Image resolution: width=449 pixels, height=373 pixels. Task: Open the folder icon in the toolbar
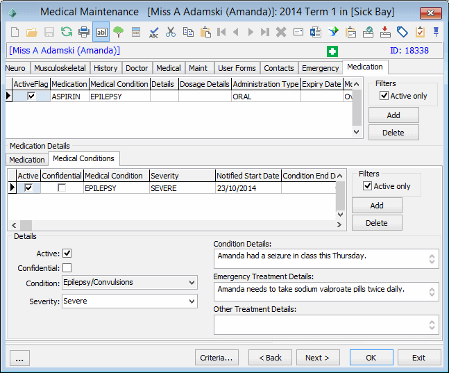[32, 32]
